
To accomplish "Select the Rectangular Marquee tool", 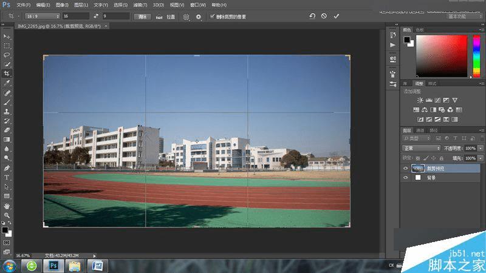I will (7, 46).
